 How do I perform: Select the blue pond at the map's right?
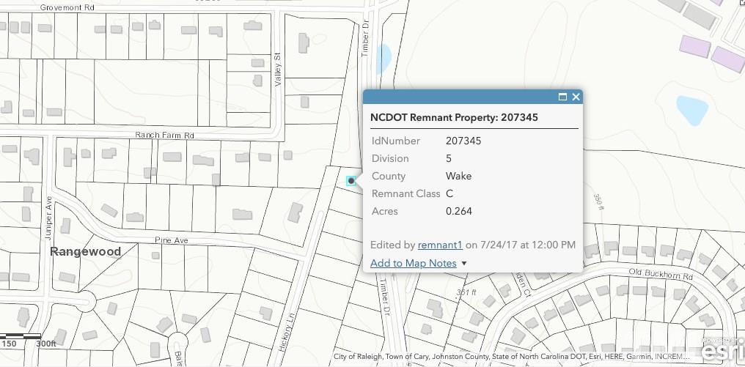pyautogui.click(x=692, y=110)
